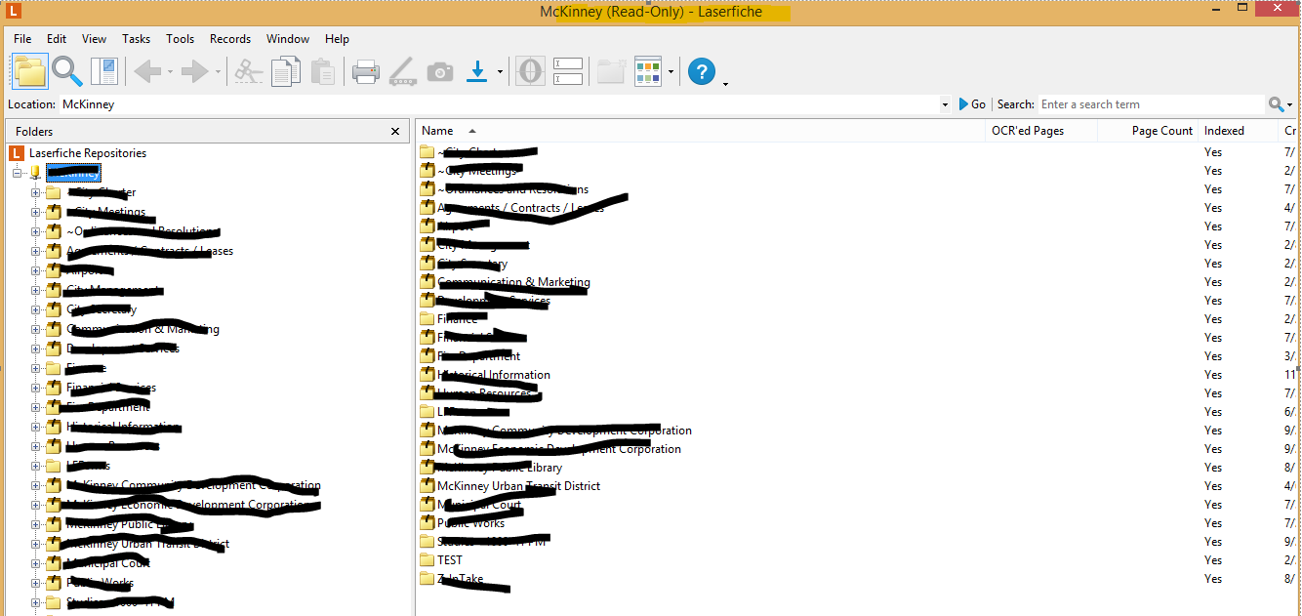Viewport: 1302px width, 616px height.
Task: Click the Laserfiche Repositories orange L icon
Action: click(16, 153)
